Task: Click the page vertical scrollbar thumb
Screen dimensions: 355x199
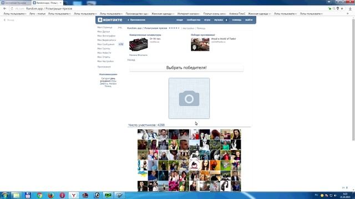Action: (353, 80)
